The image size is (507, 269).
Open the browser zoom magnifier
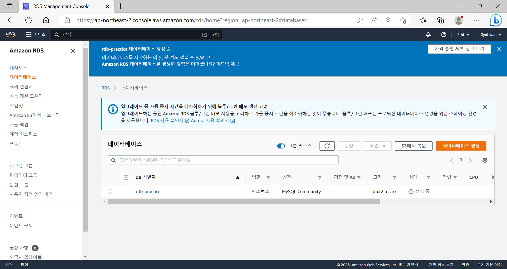click(388, 20)
